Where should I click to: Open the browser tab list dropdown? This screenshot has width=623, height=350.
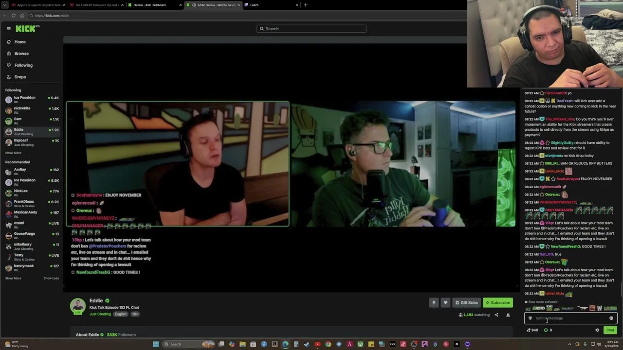pyautogui.click(x=4, y=5)
